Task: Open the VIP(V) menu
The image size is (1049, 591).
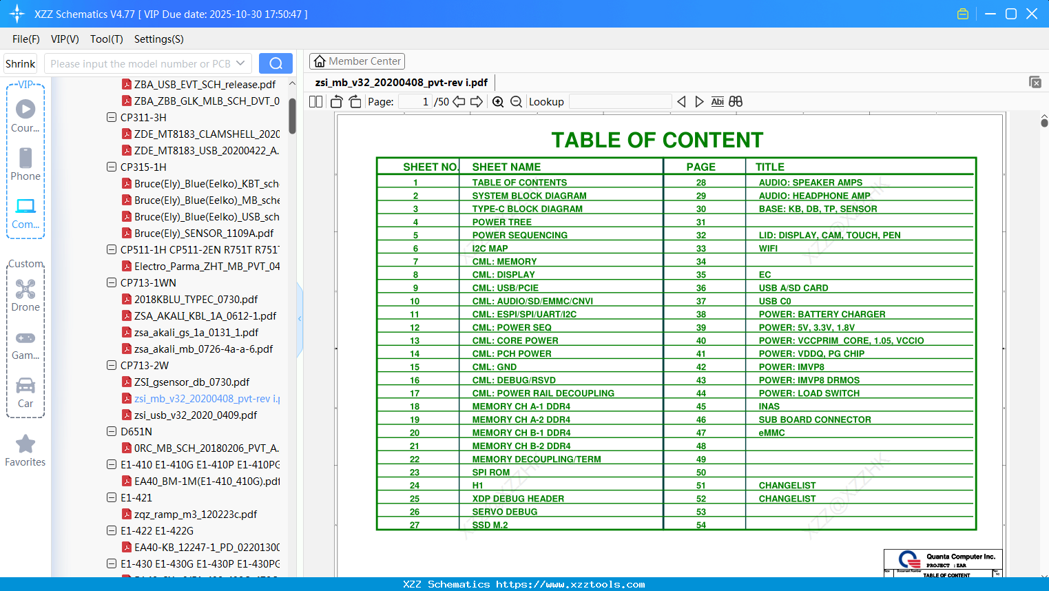Action: coord(65,39)
